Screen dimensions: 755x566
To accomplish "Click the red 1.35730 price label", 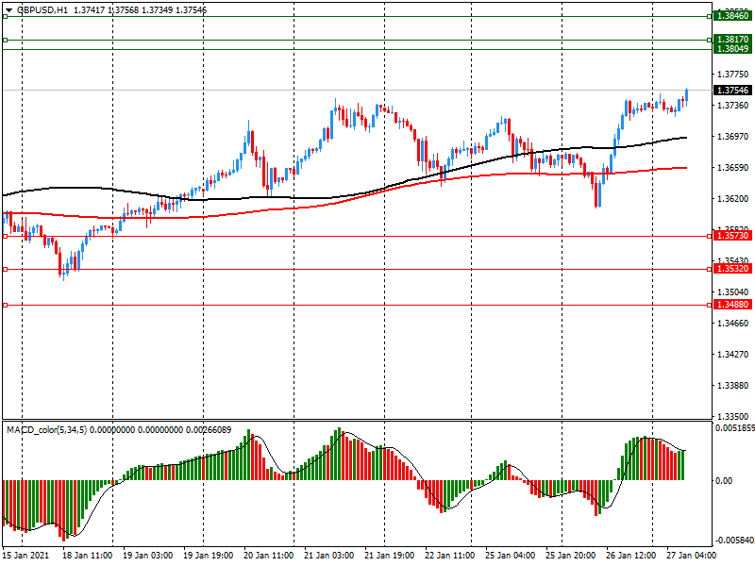I will click(732, 236).
